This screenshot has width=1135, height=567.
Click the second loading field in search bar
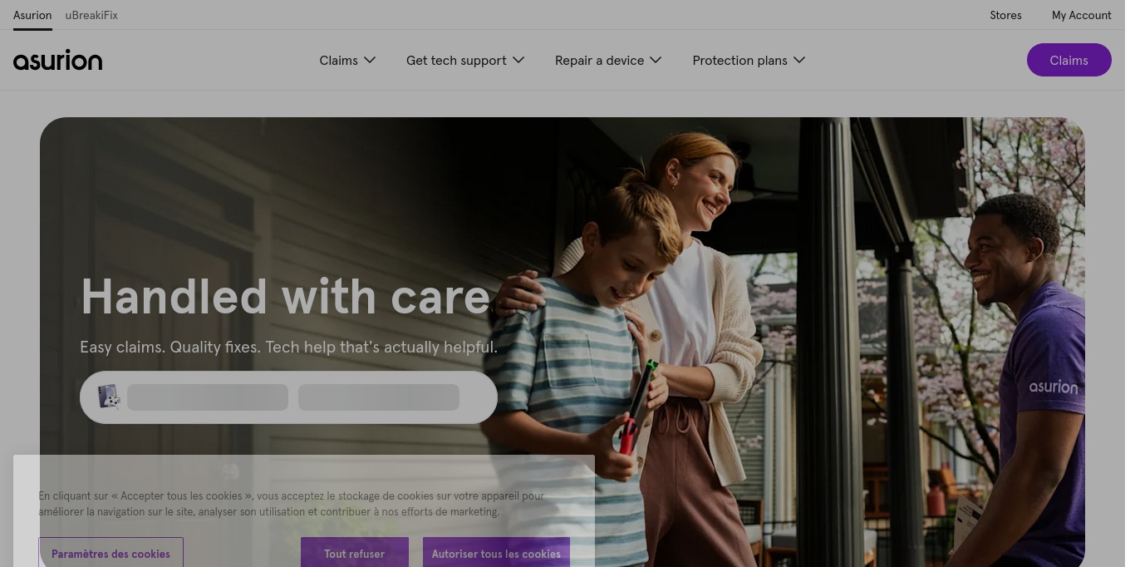379,397
